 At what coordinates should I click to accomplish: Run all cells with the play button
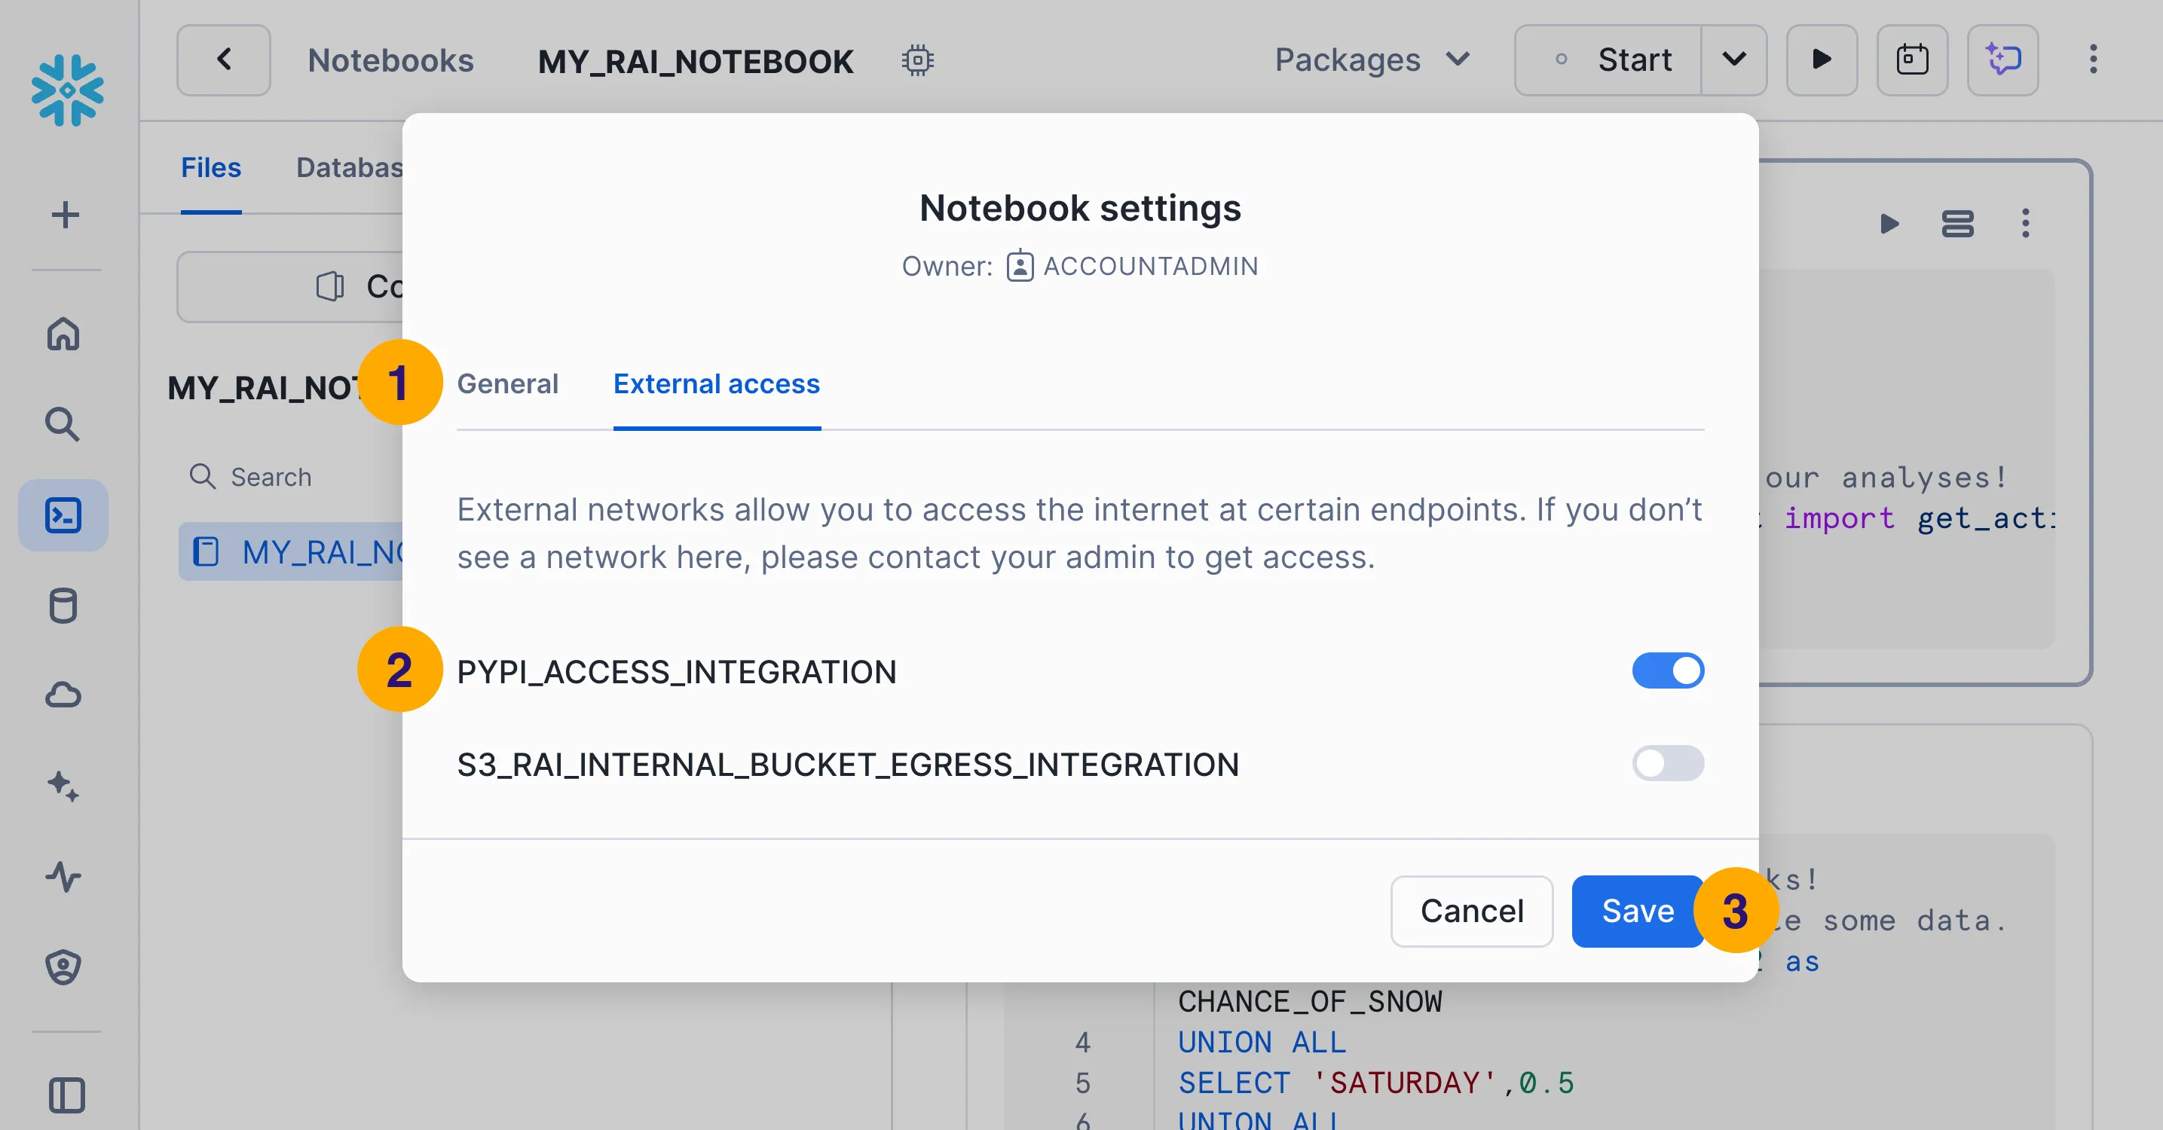1822,60
